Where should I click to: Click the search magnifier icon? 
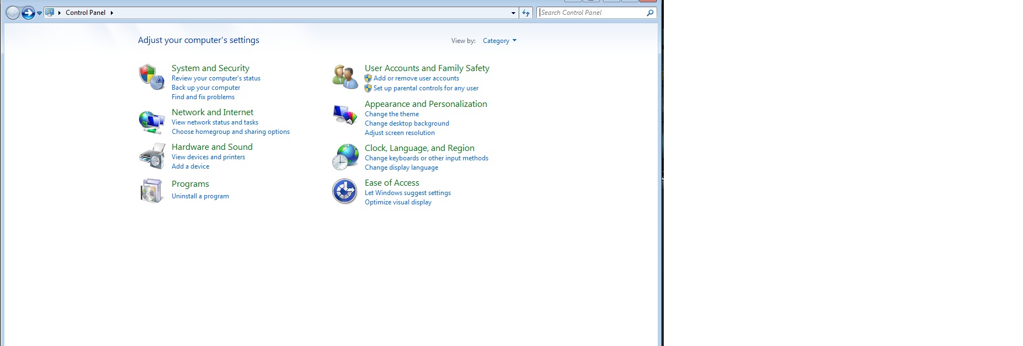650,13
